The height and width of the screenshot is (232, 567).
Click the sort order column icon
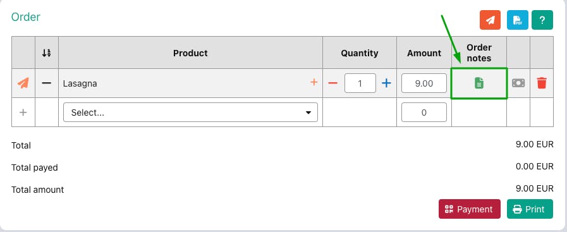(x=46, y=53)
